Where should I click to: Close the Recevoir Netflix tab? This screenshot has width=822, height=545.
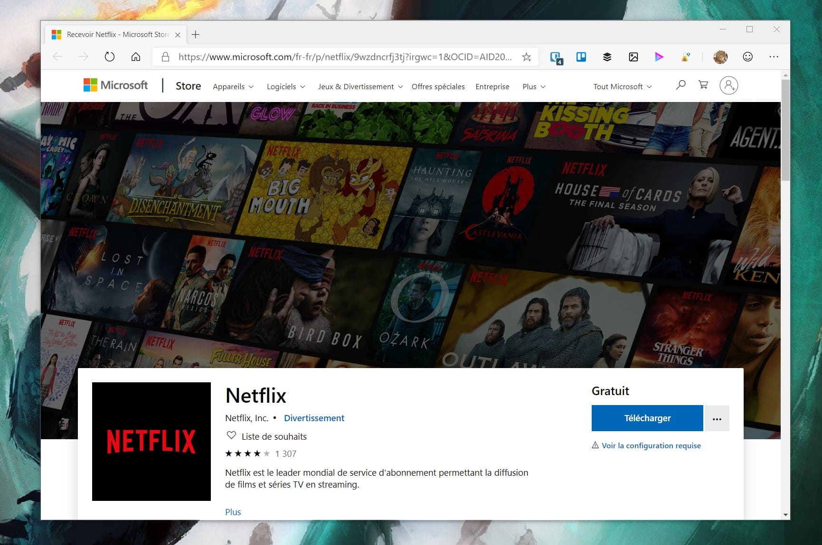pyautogui.click(x=178, y=35)
